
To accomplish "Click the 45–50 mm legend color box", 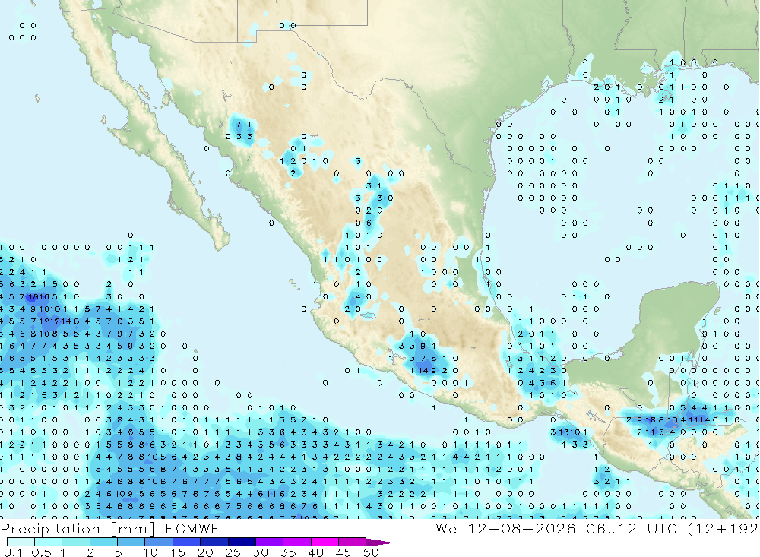I will (x=352, y=542).
